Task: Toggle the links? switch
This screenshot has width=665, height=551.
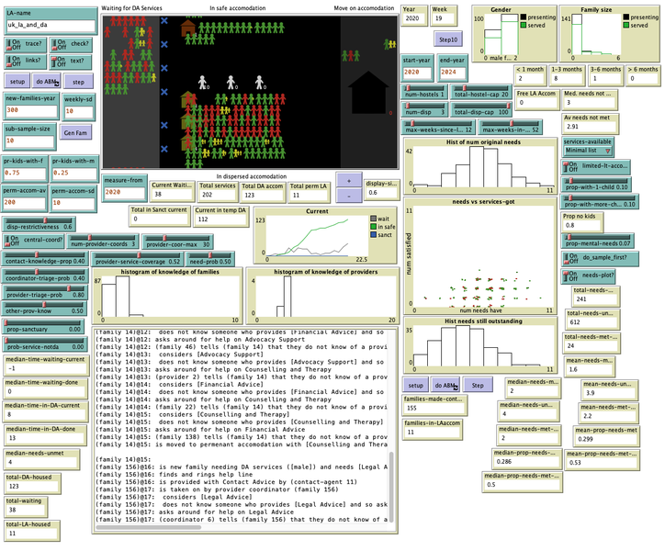Action: tap(25, 62)
